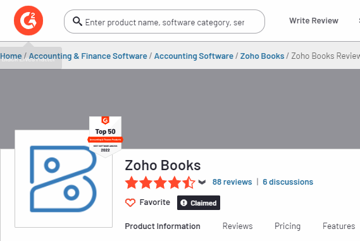View the 88 reviews link
This screenshot has width=360, height=241.
[x=232, y=182]
